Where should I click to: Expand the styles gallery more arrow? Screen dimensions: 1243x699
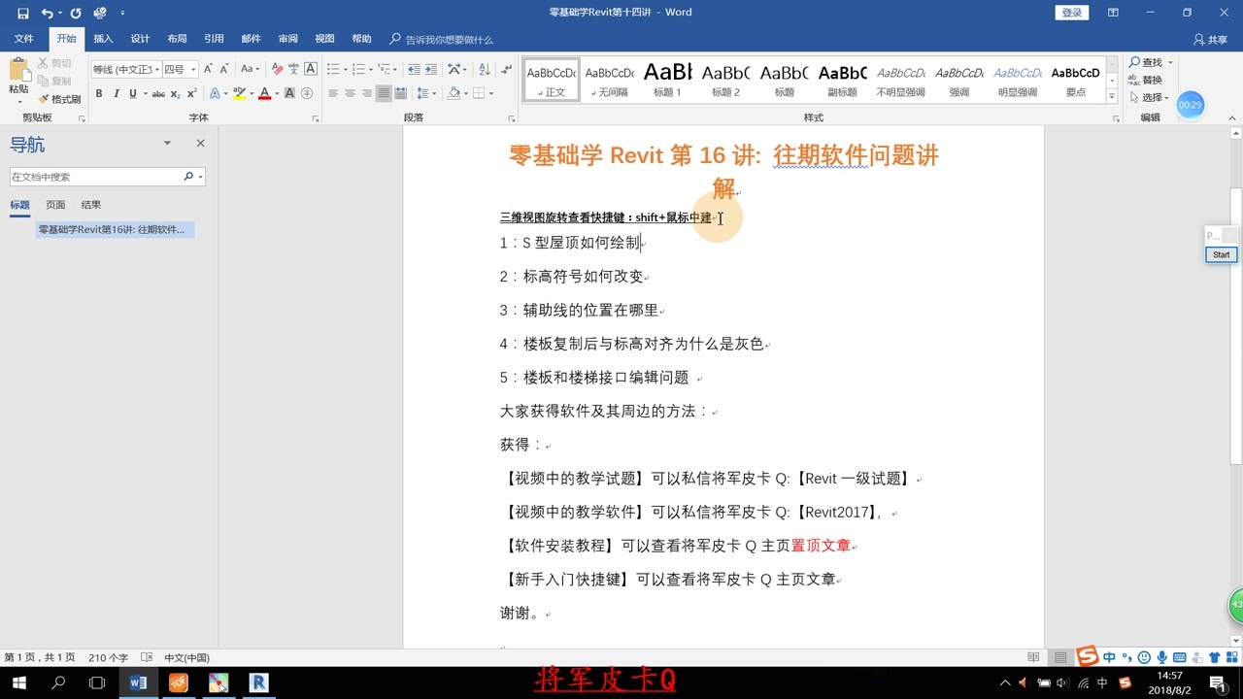click(x=1112, y=95)
